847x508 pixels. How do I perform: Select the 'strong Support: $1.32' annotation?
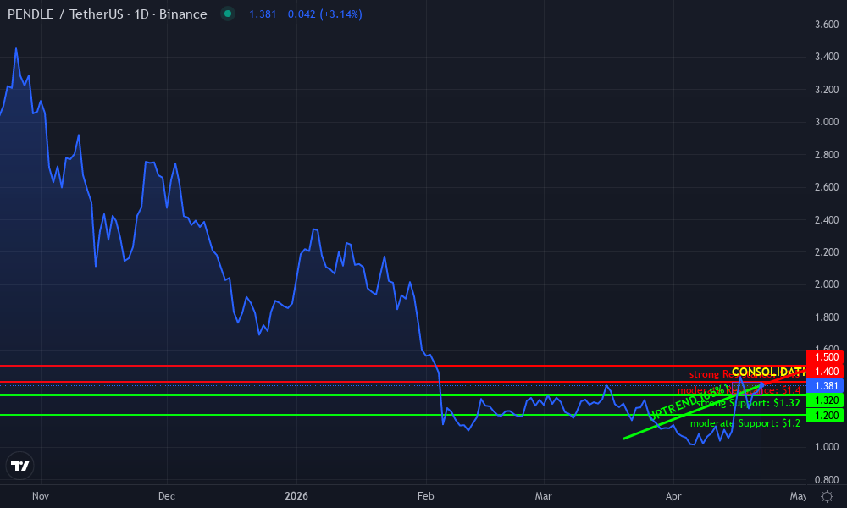[x=748, y=403]
